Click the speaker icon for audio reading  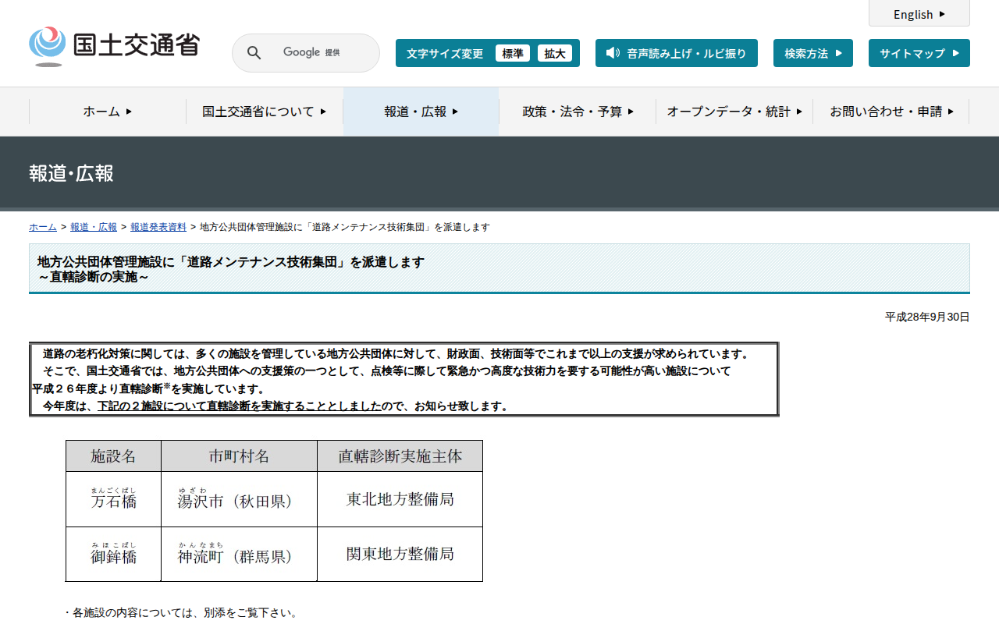[613, 53]
